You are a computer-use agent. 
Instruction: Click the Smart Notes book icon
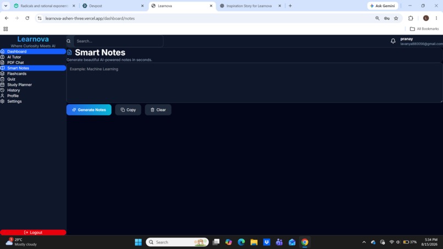click(x=3, y=68)
